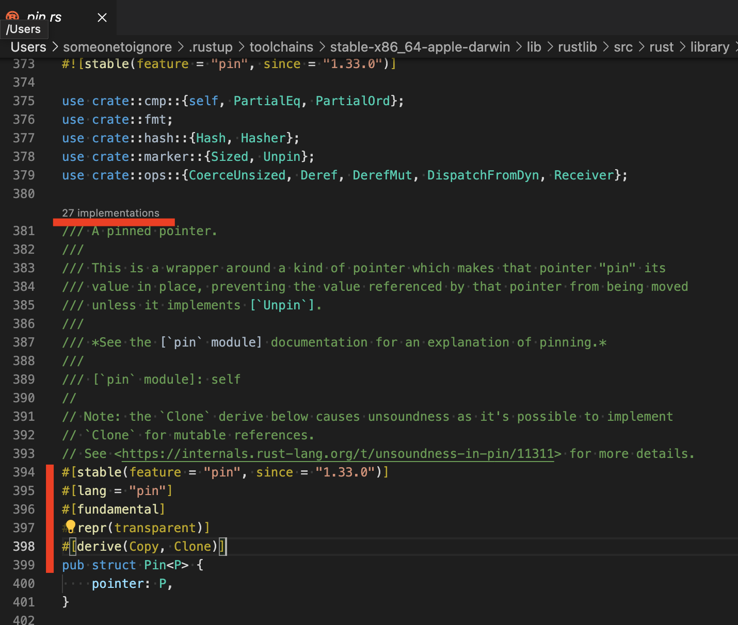Click PartialOrd in the cmp import
The image size is (738, 625).
[x=353, y=101]
